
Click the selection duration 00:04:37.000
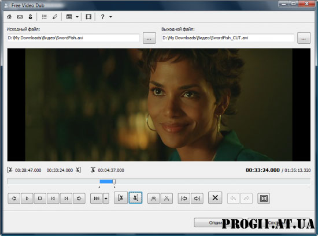[111, 170]
